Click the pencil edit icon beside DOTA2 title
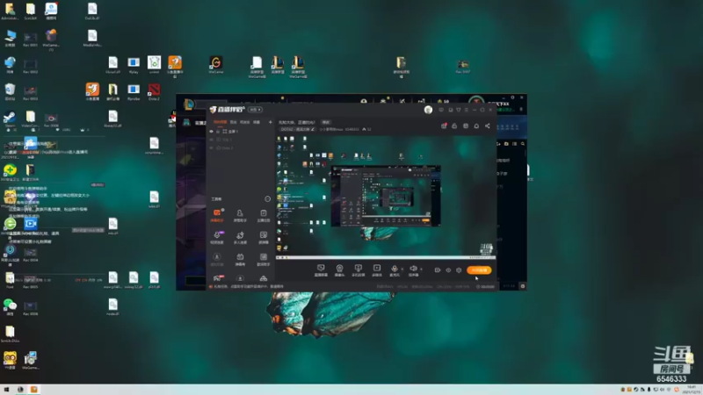This screenshot has width=703, height=395. tap(313, 129)
